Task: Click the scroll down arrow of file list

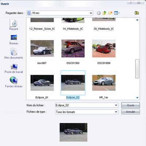Action: (137, 97)
